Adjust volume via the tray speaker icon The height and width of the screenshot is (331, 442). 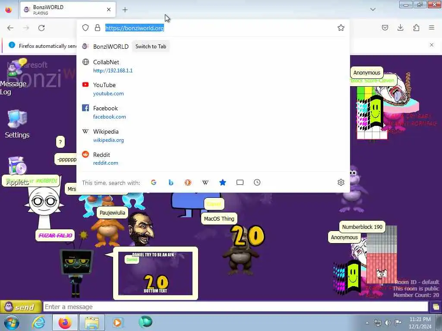(388, 322)
